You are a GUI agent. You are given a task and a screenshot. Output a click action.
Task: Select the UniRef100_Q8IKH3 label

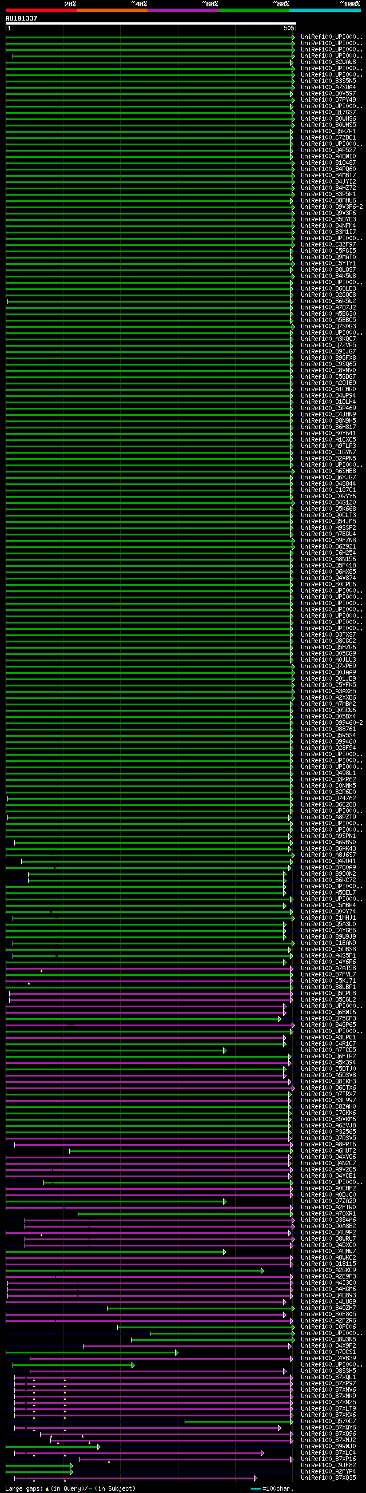[x=328, y=1082]
